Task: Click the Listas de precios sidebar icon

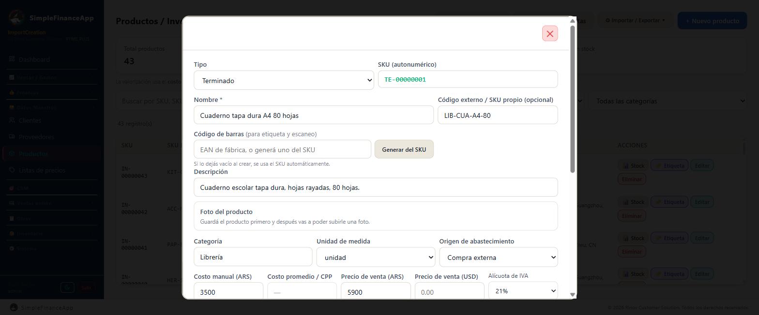Action: click(12, 170)
